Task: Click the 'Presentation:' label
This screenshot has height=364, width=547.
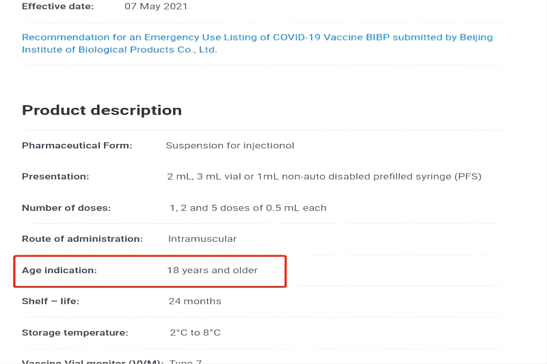Action: coord(55,176)
